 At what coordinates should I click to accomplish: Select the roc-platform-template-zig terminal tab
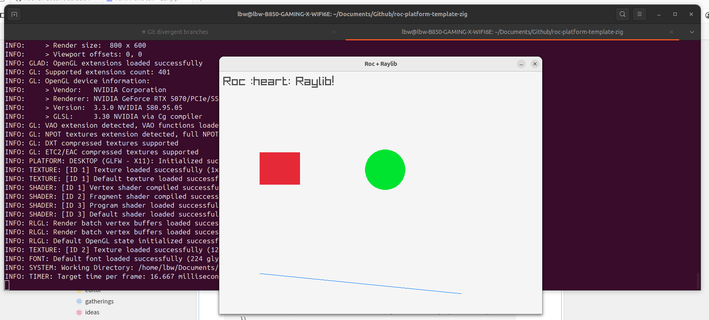(512, 32)
